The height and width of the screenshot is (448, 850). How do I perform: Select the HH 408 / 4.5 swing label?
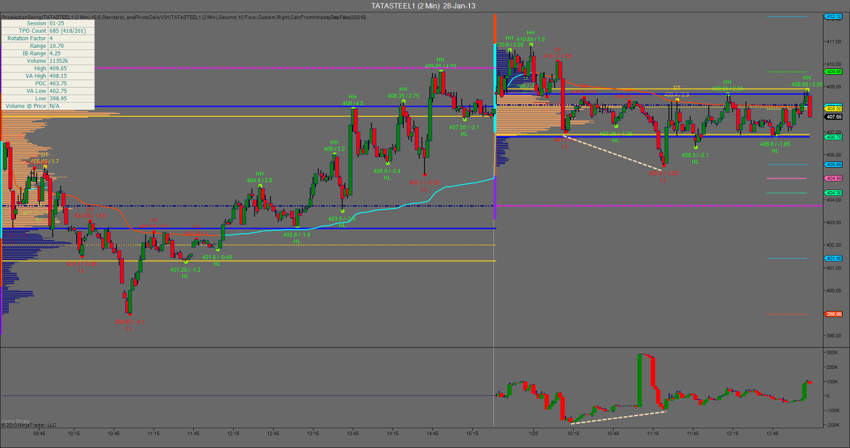[x=353, y=100]
